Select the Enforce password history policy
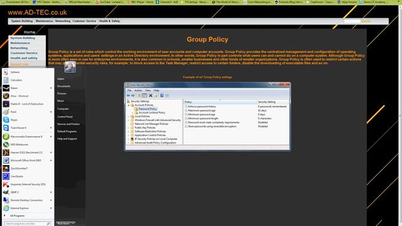This screenshot has width=402, height=226. coord(202,107)
